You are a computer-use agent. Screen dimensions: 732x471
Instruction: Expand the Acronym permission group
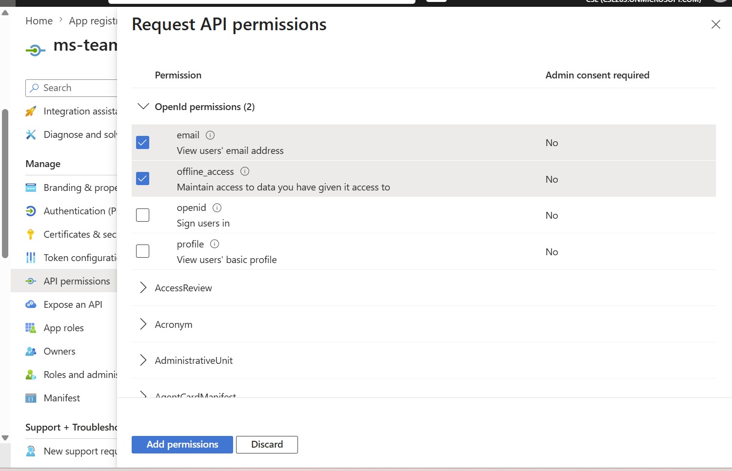[x=143, y=324]
